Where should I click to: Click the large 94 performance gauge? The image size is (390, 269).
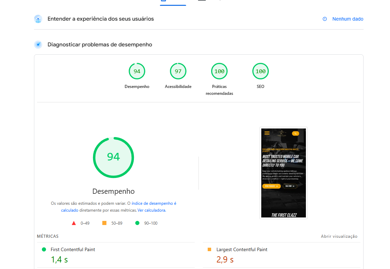click(x=113, y=157)
